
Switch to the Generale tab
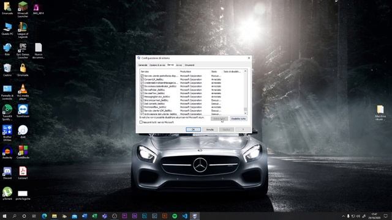coord(143,65)
